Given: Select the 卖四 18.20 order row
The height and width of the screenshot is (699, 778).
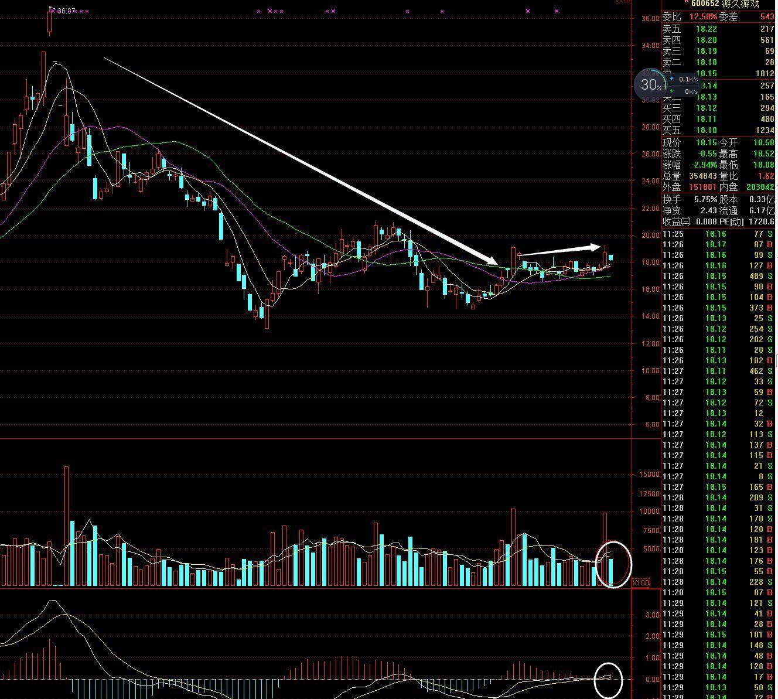Looking at the screenshot, I should tap(718, 40).
